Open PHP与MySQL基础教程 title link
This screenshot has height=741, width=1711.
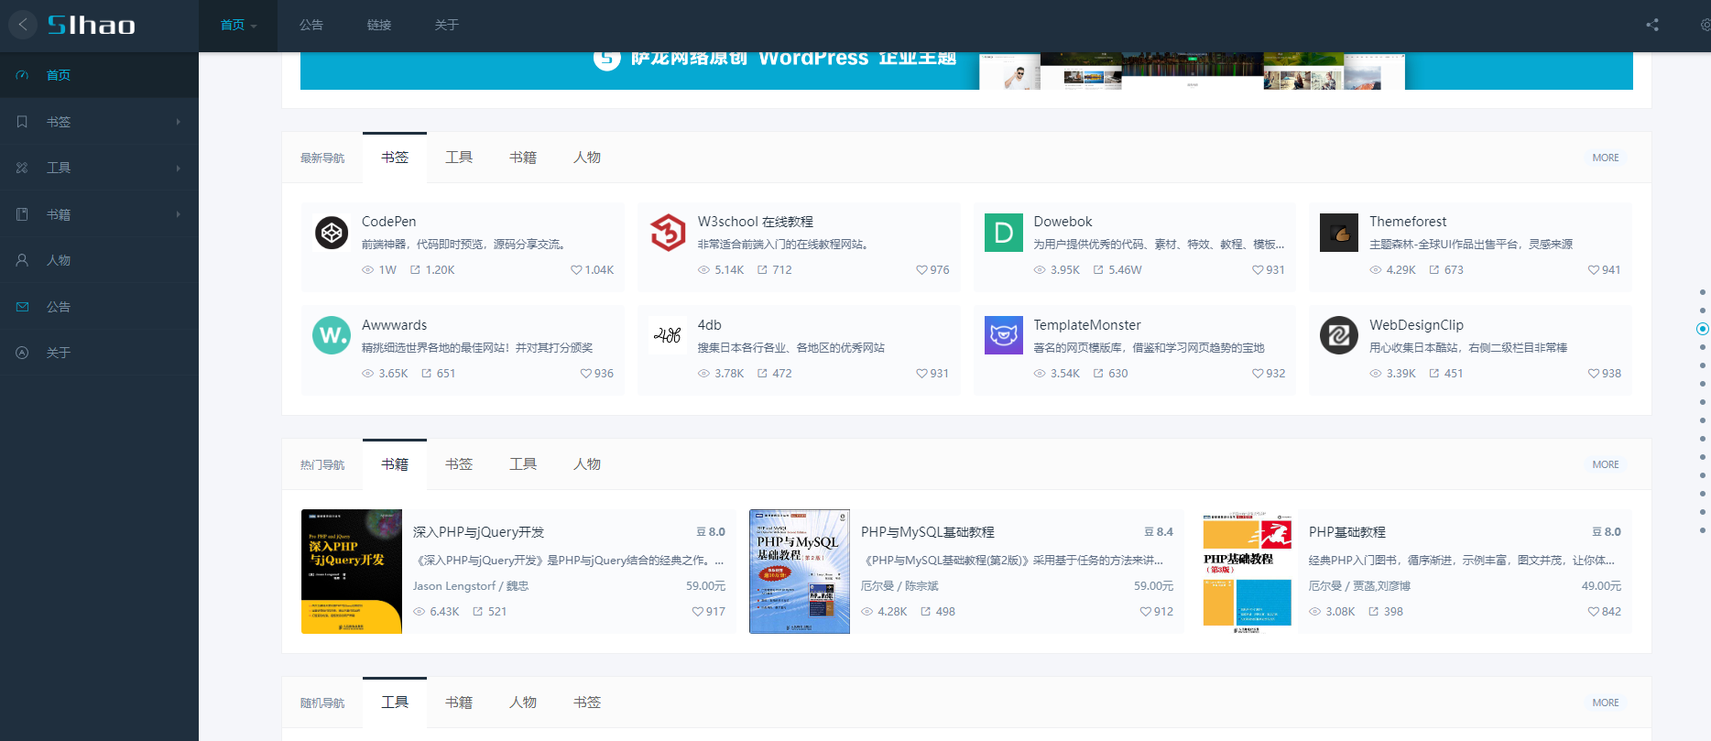927,532
